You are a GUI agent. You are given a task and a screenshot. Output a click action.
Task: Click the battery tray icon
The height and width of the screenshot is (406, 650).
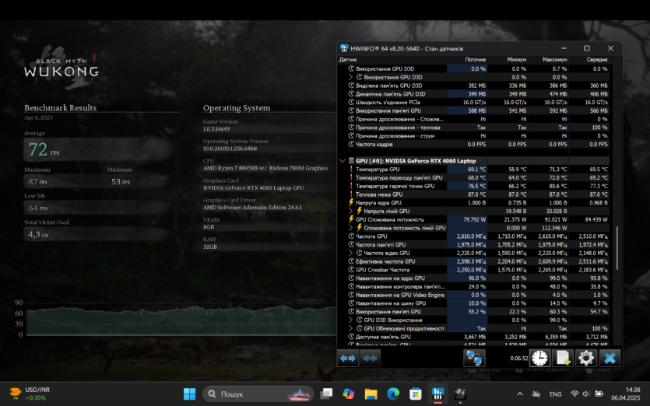tap(599, 394)
